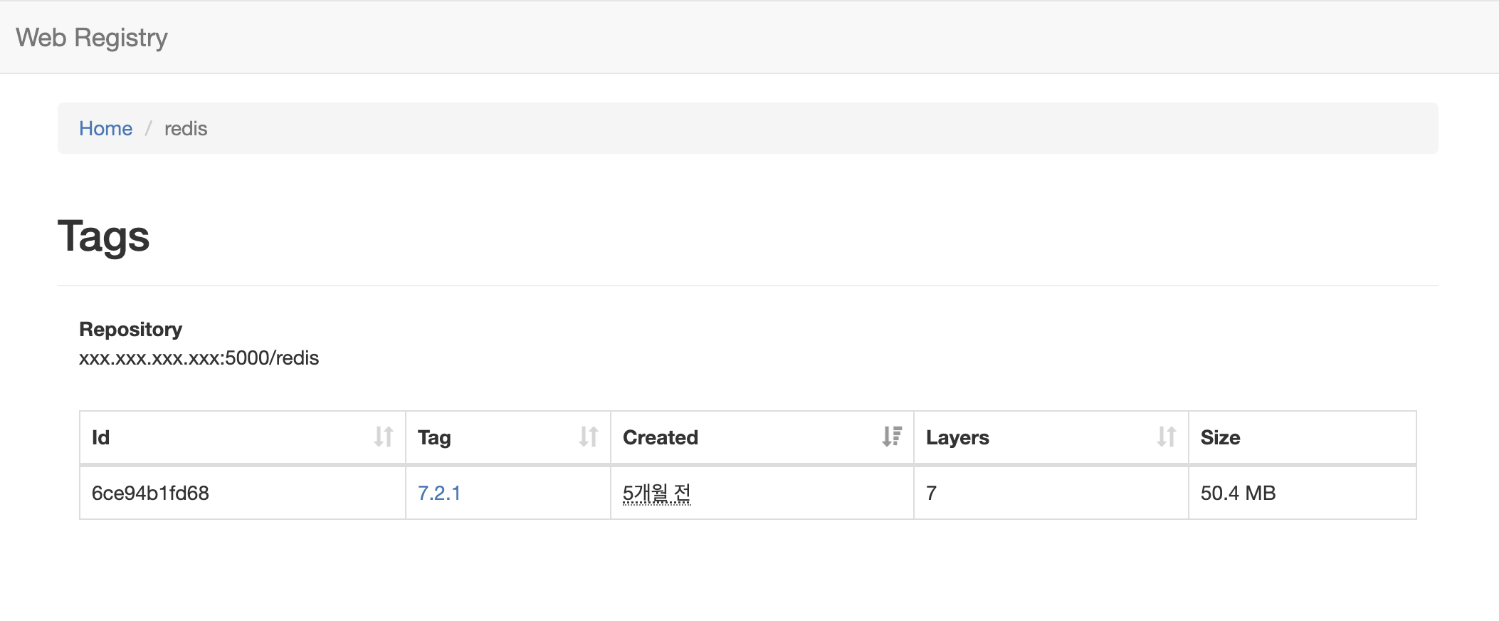Select the redis breadcrumb entry
The image size is (1499, 621).
186,129
